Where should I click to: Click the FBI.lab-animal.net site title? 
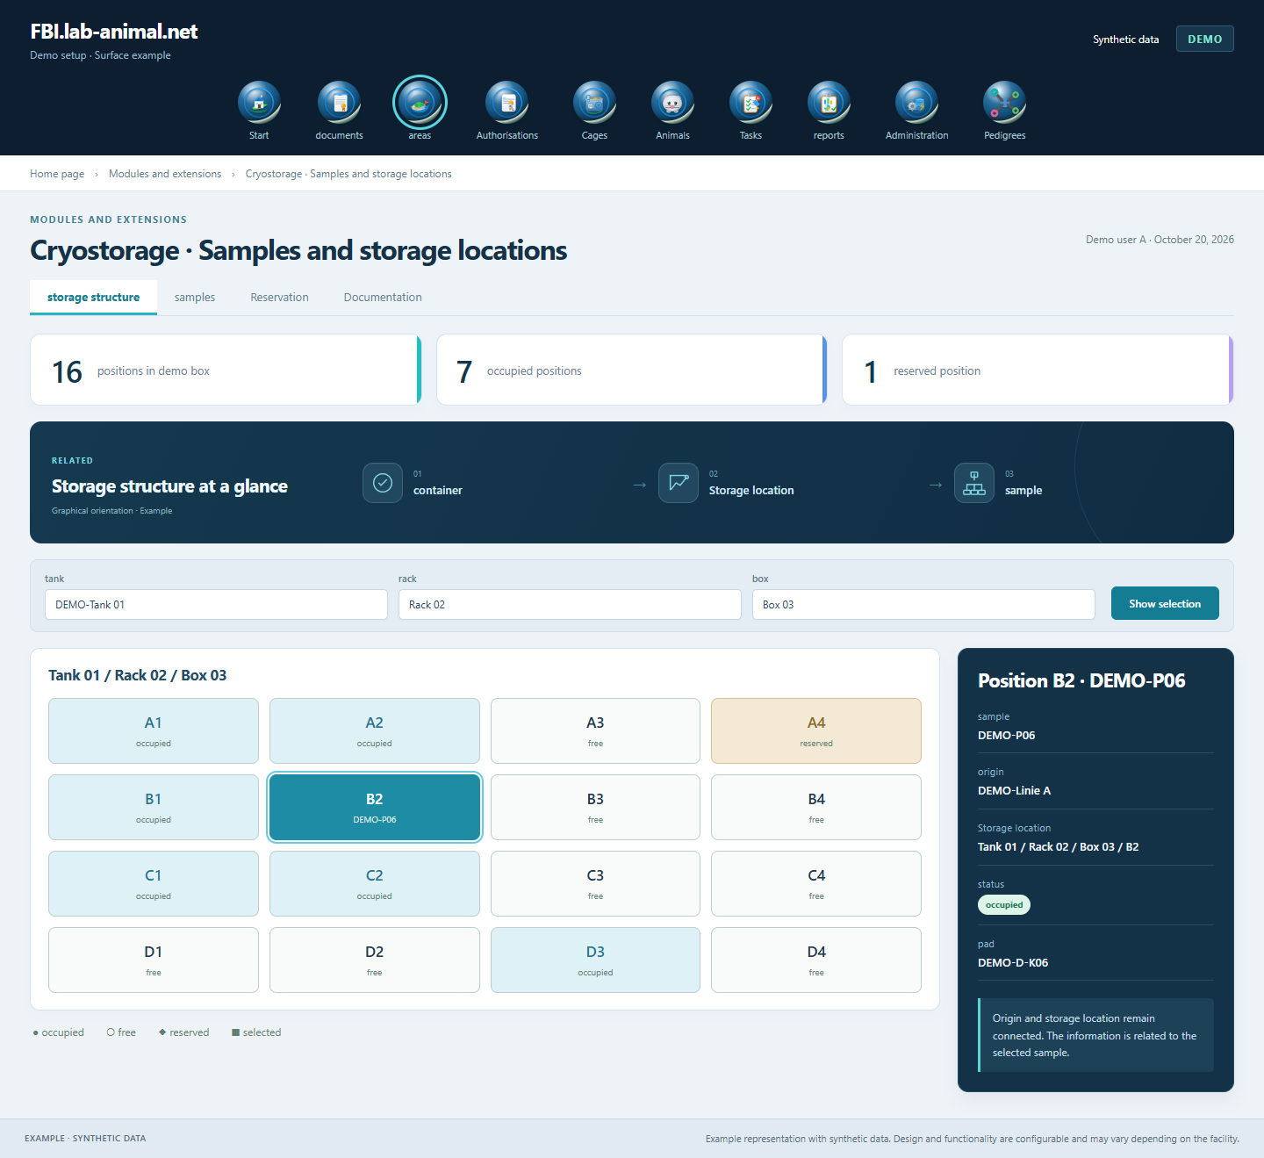coord(114,32)
